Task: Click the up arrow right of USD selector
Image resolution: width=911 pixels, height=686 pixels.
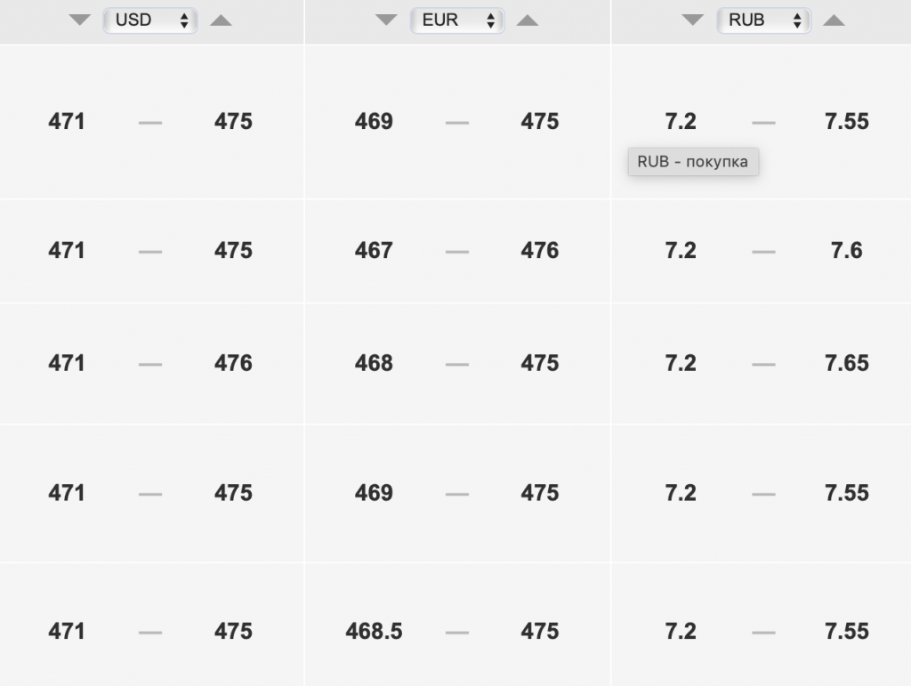Action: tap(221, 20)
